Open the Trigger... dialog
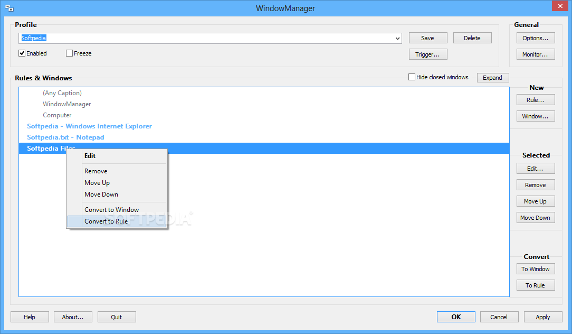 [428, 54]
